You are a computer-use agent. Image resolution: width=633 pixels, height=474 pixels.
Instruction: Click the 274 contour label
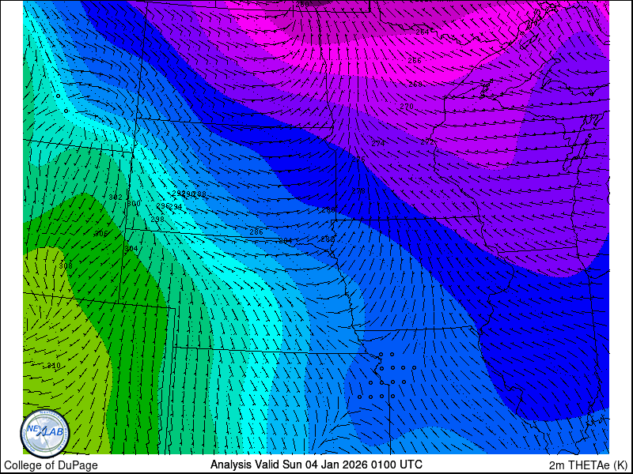click(378, 144)
